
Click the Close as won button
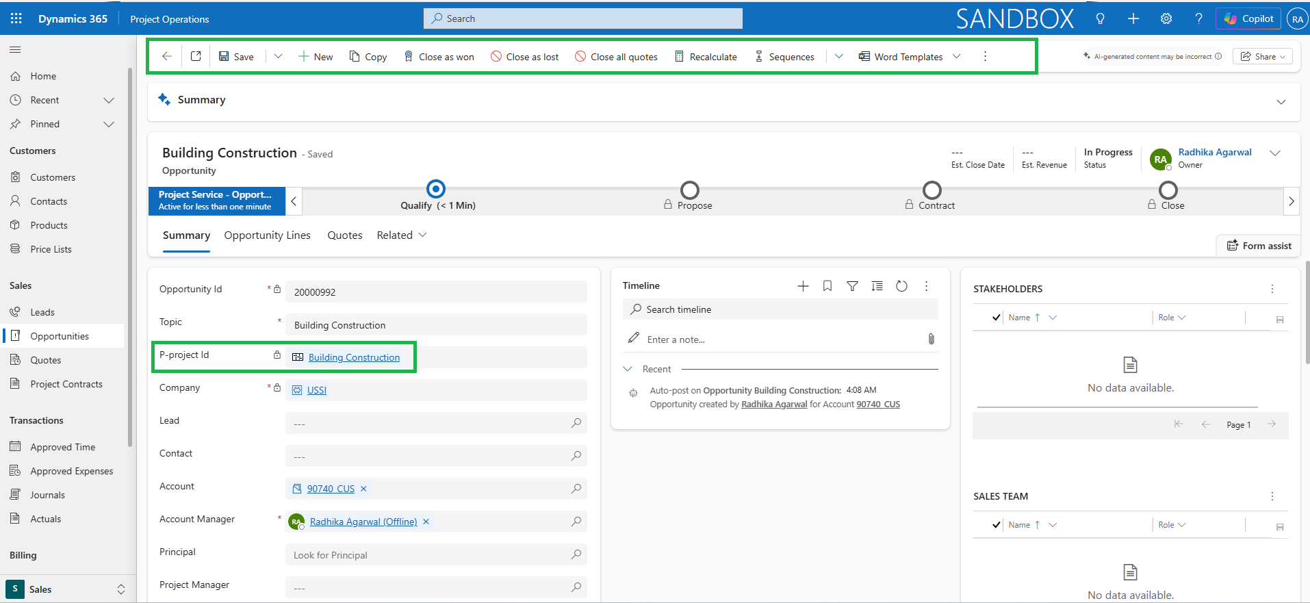439,57
